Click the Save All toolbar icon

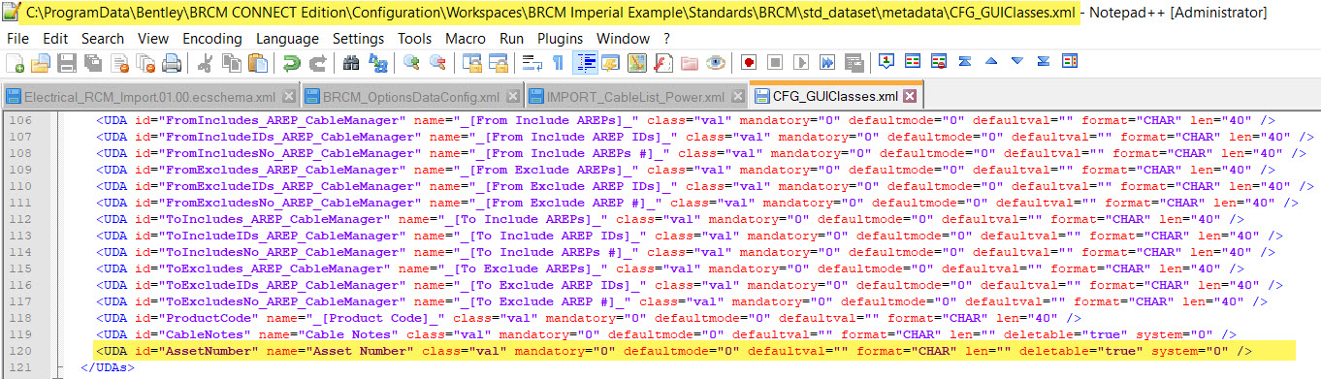coord(93,63)
